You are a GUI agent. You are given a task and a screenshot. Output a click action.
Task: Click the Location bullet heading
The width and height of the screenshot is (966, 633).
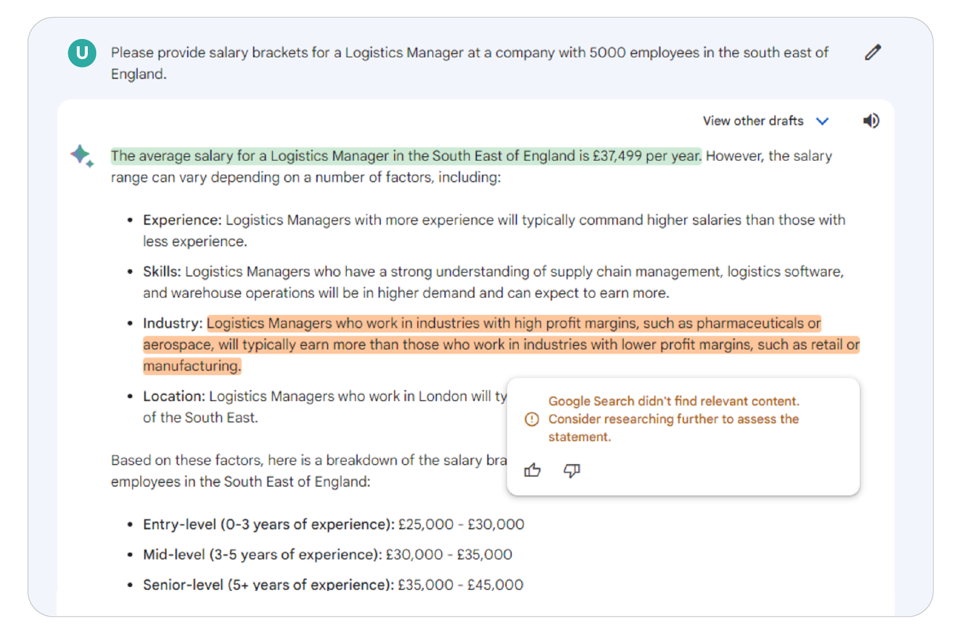coord(174,397)
